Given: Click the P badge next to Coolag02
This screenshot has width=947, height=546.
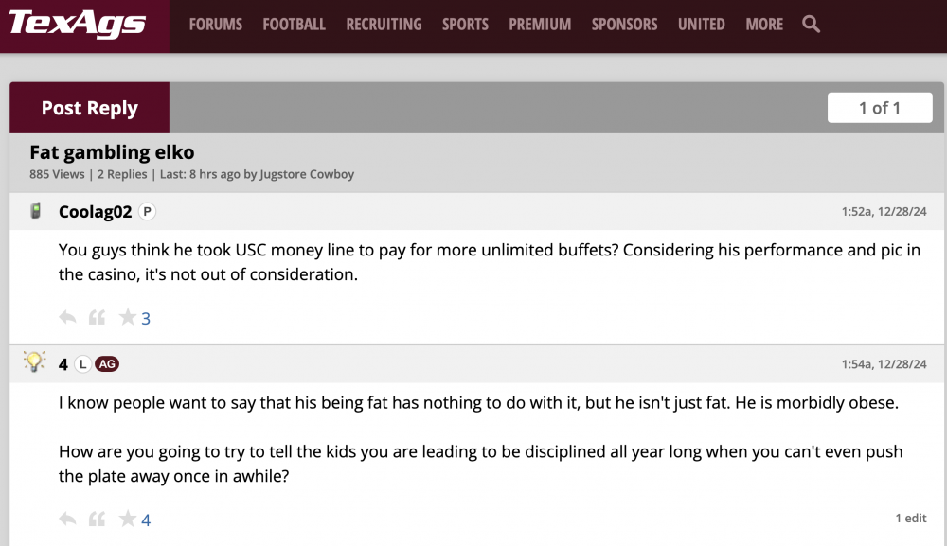Looking at the screenshot, I should click(x=147, y=212).
